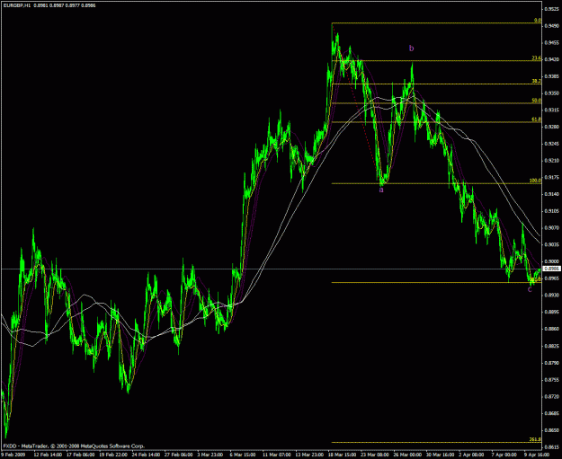This screenshot has height=459, width=562.
Task: Click the 0.8755 price axis value
Action: tap(551, 380)
